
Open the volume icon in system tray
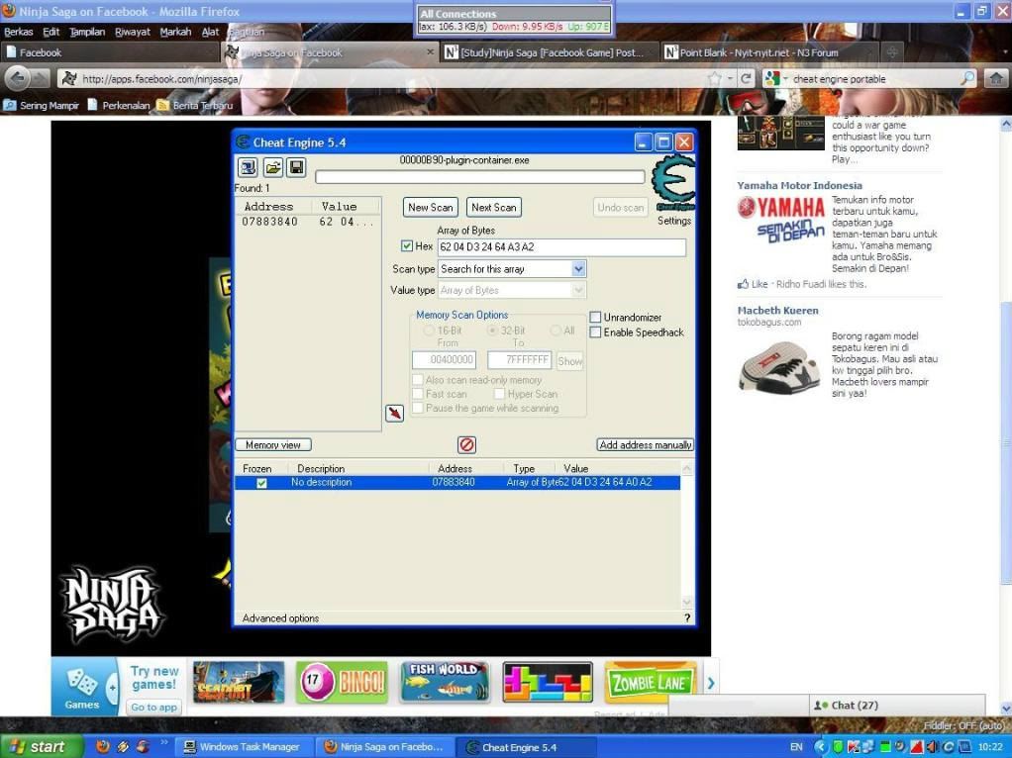coord(932,747)
